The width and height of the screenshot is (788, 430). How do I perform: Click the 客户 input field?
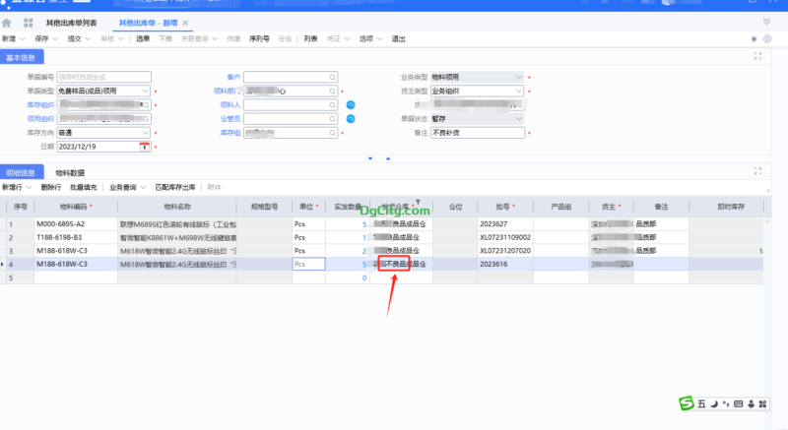pos(291,78)
